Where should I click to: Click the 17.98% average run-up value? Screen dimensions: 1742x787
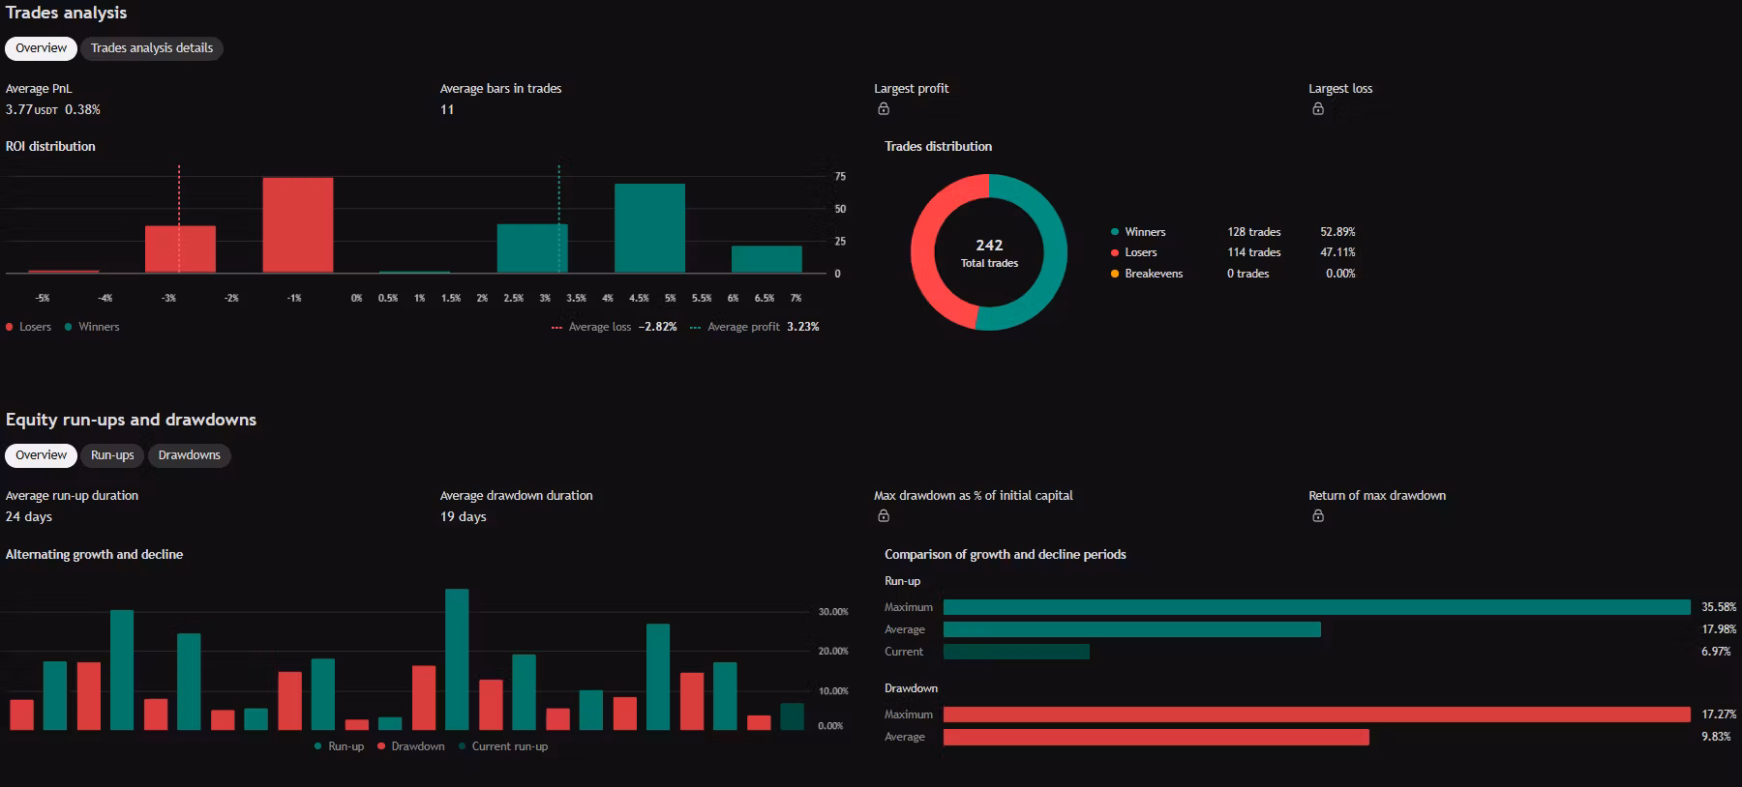(1719, 629)
